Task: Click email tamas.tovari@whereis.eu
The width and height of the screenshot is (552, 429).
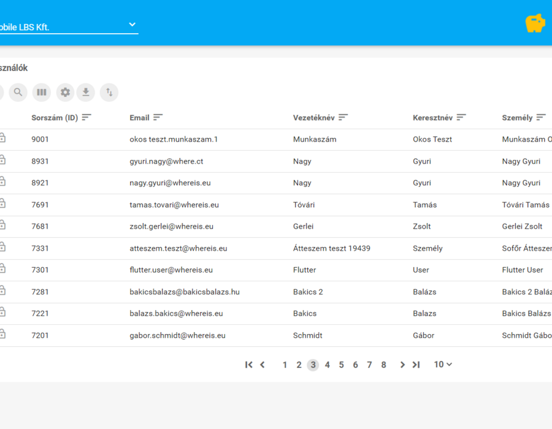Action: click(174, 205)
